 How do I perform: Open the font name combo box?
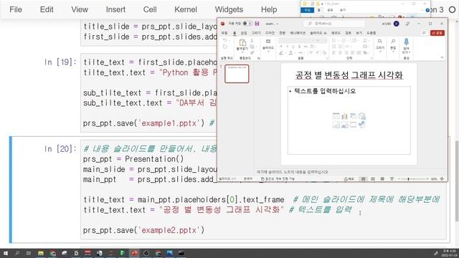click(295, 41)
